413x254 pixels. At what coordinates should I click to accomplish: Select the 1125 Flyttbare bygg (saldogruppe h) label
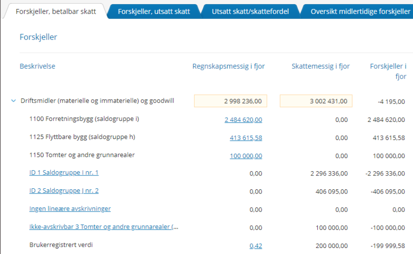tap(82, 137)
